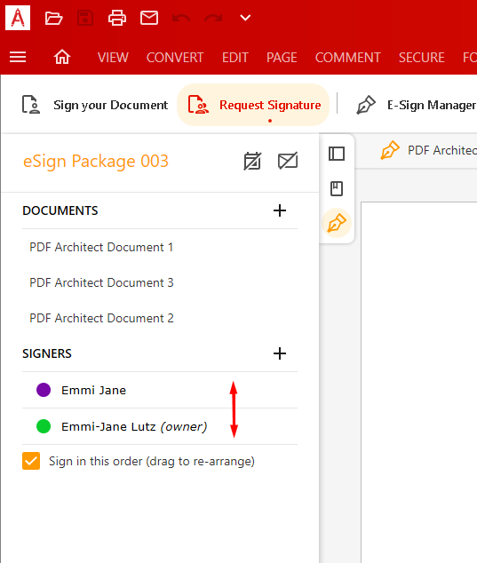Toggle the page thumbnails panel icon
477x563 pixels.
click(x=337, y=154)
